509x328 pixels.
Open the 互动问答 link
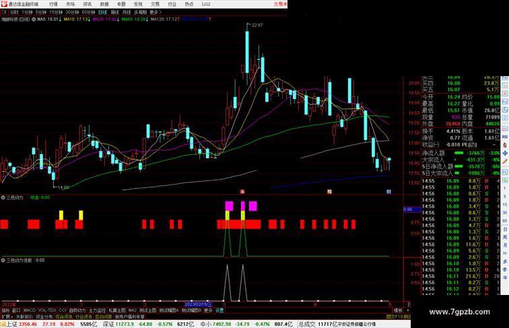click(104, 317)
